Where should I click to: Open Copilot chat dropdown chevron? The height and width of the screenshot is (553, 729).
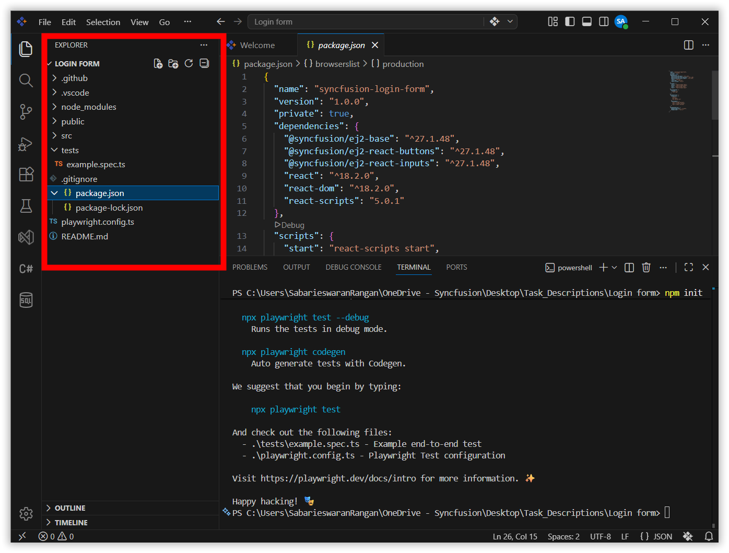(x=510, y=21)
